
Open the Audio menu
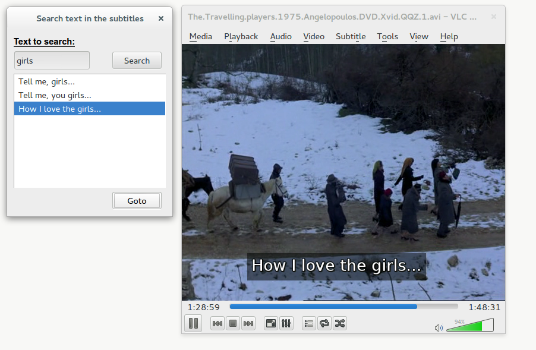(281, 37)
